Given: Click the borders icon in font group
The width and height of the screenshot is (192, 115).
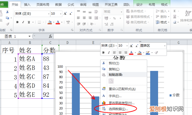Looking at the screenshot, I should (39, 22).
